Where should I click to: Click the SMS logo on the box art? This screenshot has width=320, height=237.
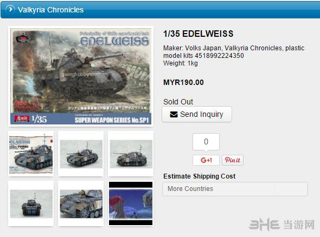coord(23,38)
